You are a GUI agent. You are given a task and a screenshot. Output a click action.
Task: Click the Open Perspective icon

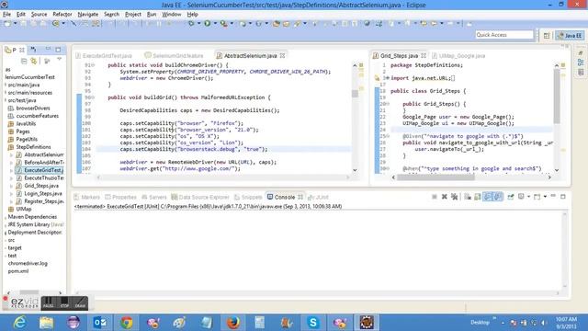[x=547, y=35]
